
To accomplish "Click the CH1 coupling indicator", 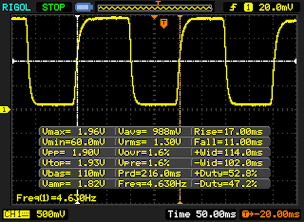I will (17, 214).
